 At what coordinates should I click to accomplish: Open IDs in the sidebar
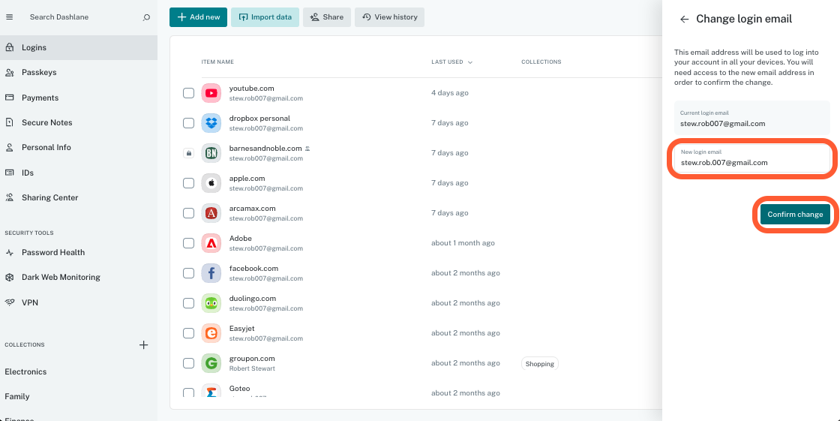click(x=79, y=173)
